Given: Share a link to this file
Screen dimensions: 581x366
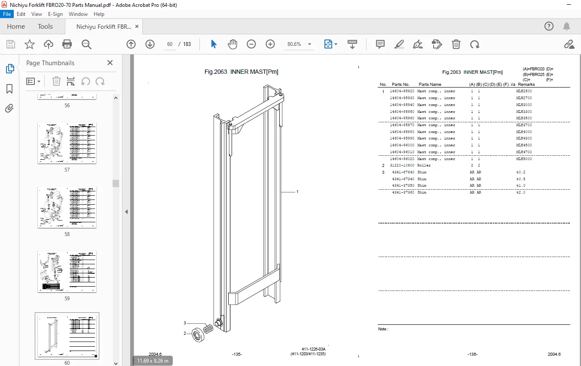Looking at the screenshot, I should tap(569, 44).
